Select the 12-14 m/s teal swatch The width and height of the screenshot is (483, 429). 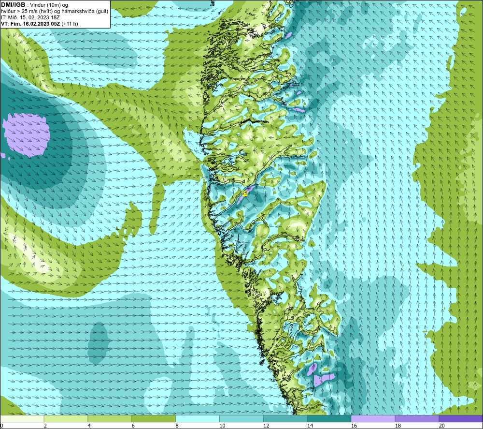tap(285, 418)
